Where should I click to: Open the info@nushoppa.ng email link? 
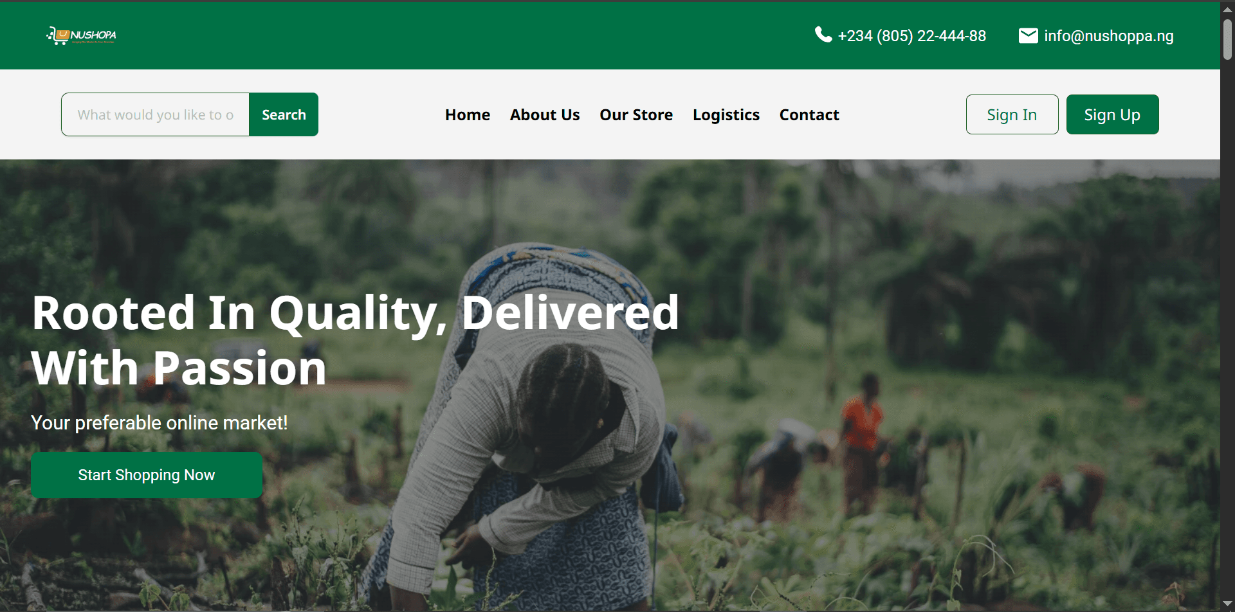(x=1108, y=36)
